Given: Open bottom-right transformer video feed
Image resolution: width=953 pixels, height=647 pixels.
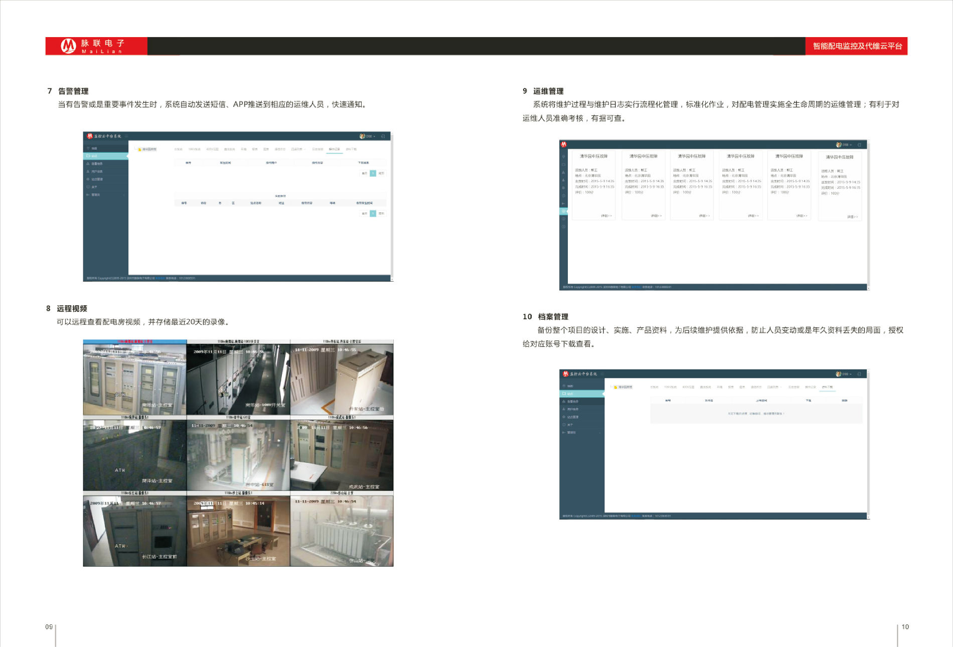Looking at the screenshot, I should pyautogui.click(x=342, y=531).
